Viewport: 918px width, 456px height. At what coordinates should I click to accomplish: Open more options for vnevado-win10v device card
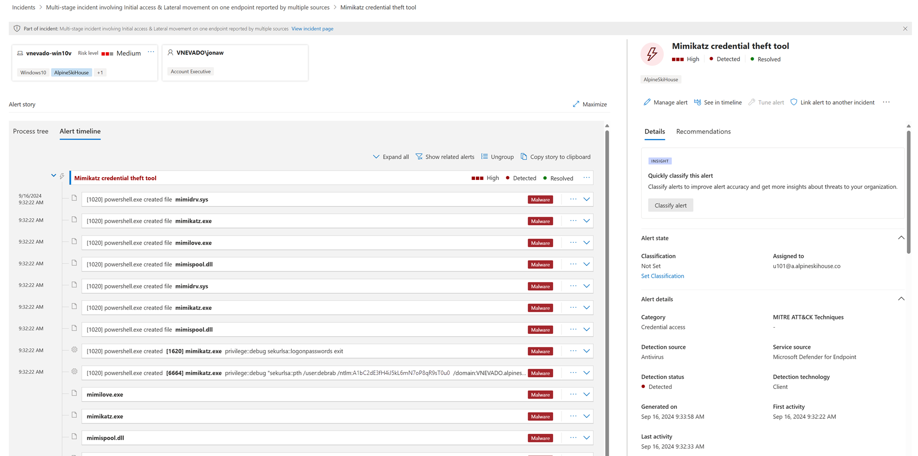(x=151, y=52)
